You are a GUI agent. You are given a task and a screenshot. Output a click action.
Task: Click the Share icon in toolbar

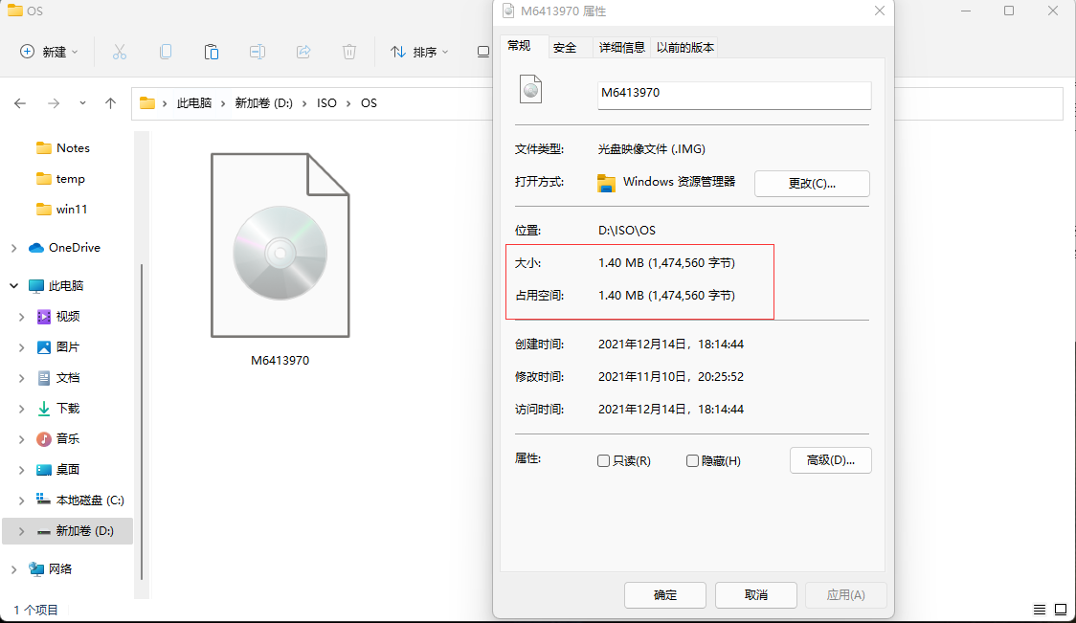[x=303, y=52]
